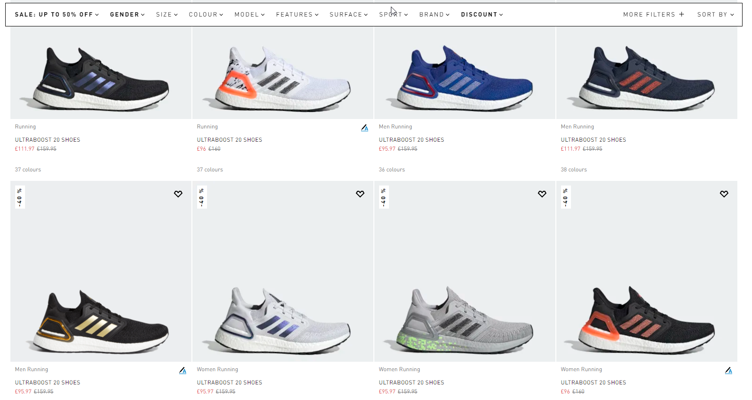Expand the Discount filter
Screen dimensions: 752x400
pos(482,15)
